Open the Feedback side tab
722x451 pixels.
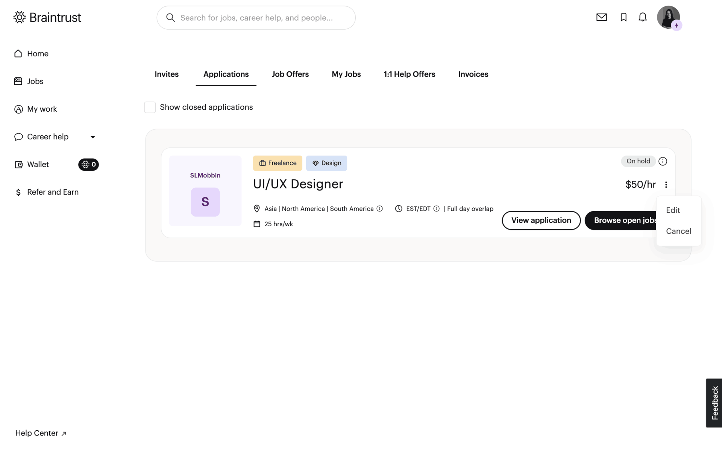click(x=714, y=403)
